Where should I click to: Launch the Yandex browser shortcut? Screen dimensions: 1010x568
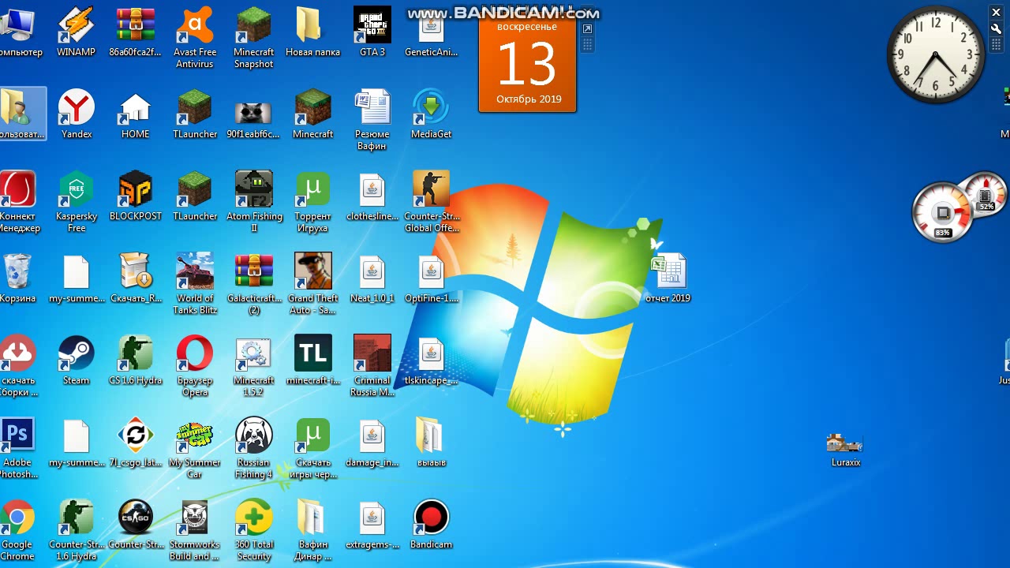point(77,114)
